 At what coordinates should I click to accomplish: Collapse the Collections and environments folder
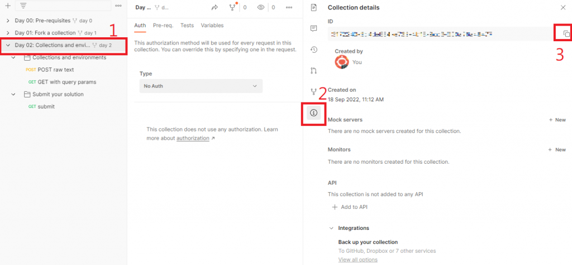pyautogui.click(x=13, y=57)
